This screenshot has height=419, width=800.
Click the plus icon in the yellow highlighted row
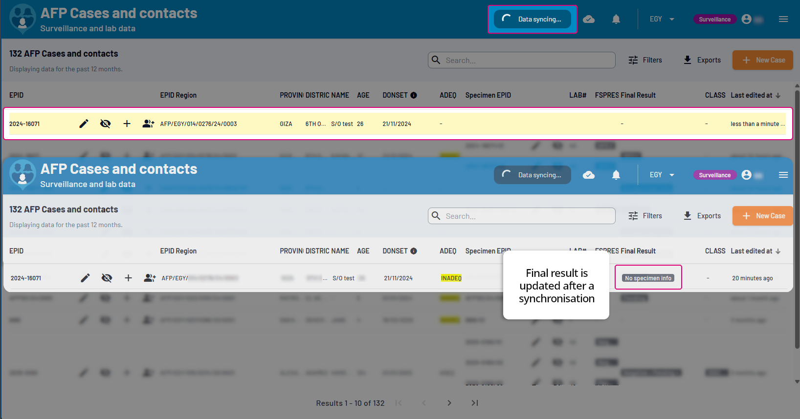(x=127, y=124)
